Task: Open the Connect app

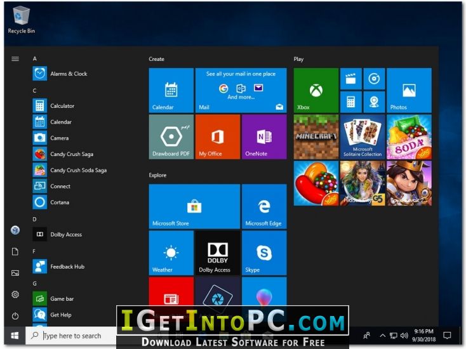Action: point(69,186)
